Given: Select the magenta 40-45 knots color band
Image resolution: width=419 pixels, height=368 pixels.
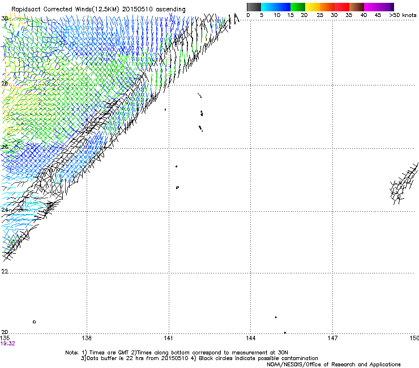Looking at the screenshot, I should pyautogui.click(x=371, y=7).
